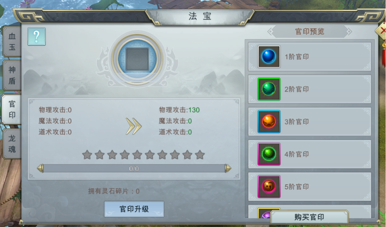
Task: Click left arrow beside 官印预览 header
Action: [270, 31]
